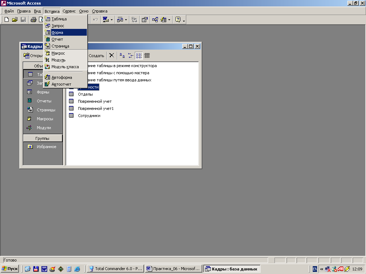This screenshot has width=366, height=274.
Task: Choose Страница from the Вставка menu
Action: tap(65, 46)
